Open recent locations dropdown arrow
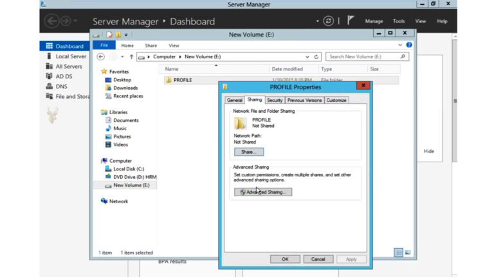Screen dimensions: 494x277 point(122,57)
